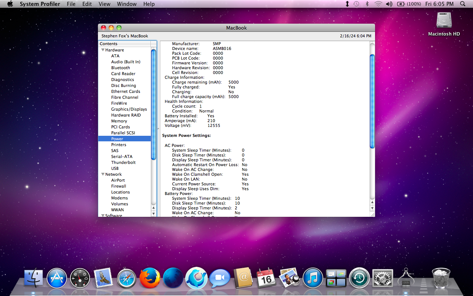
Task: Click the sidebar scrollbar thumb
Action: [x=154, y=104]
